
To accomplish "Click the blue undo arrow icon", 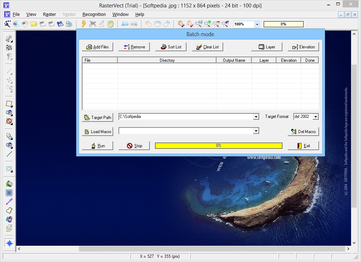I will coord(125,24).
